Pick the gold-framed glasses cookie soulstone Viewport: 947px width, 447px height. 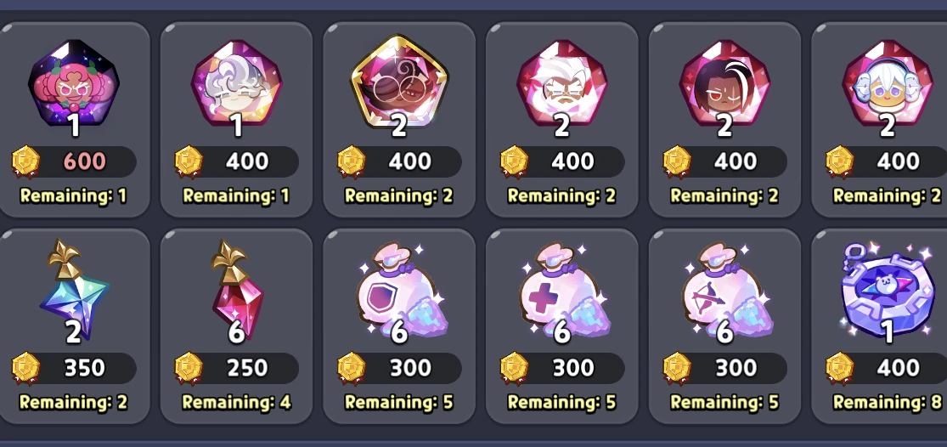[x=399, y=81]
